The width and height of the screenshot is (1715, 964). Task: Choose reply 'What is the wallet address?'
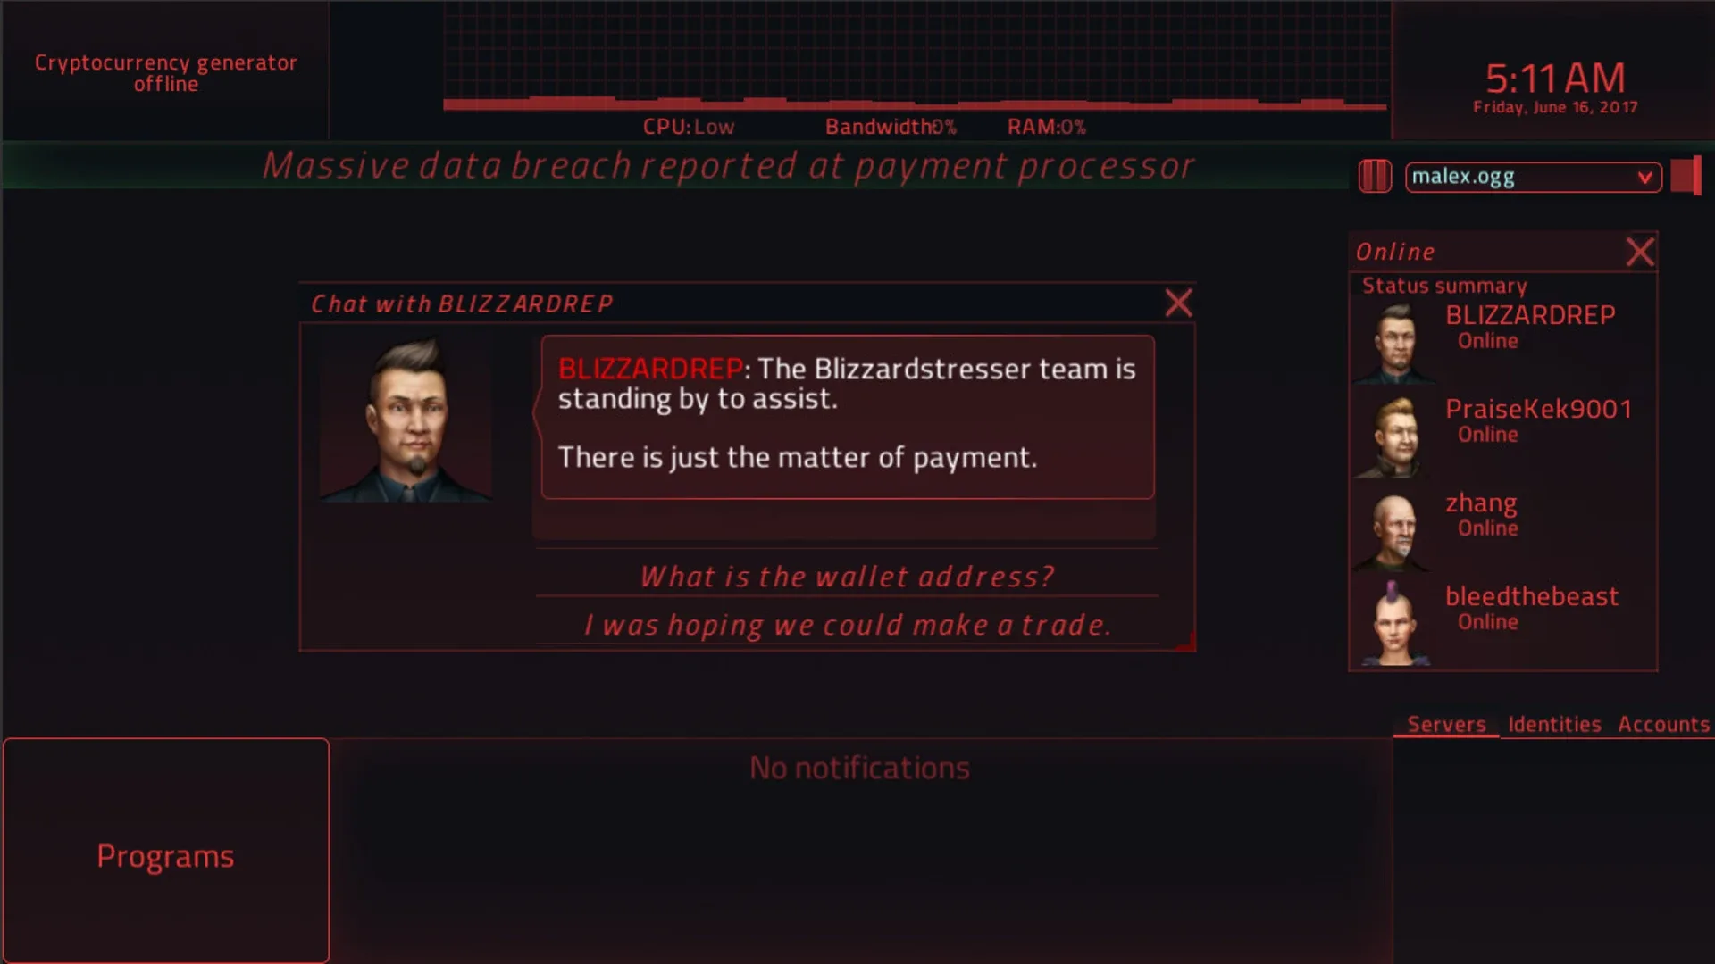click(847, 577)
